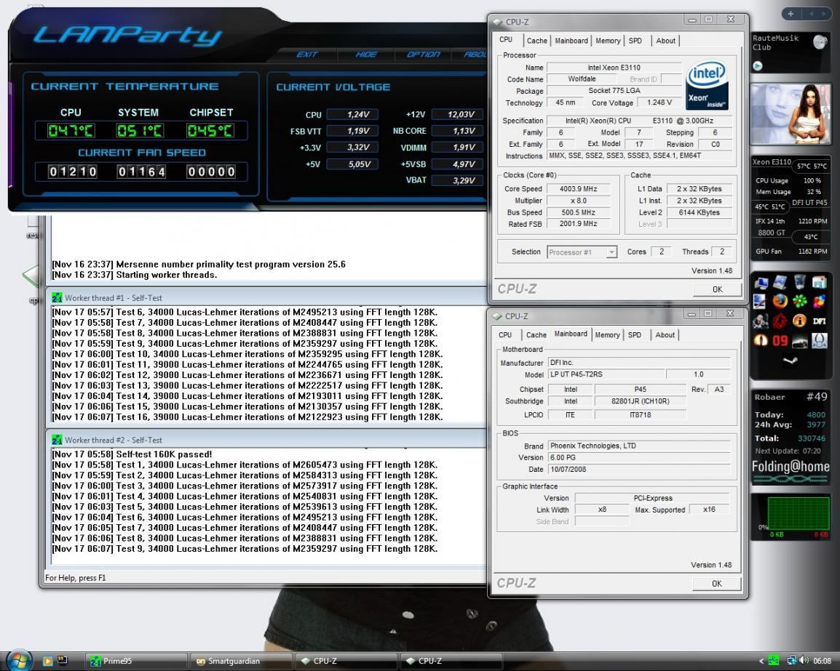Launch Firefox from the sidebar launcher

tap(780, 301)
